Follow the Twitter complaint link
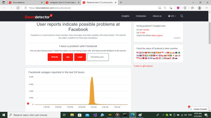 click(x=142, y=33)
